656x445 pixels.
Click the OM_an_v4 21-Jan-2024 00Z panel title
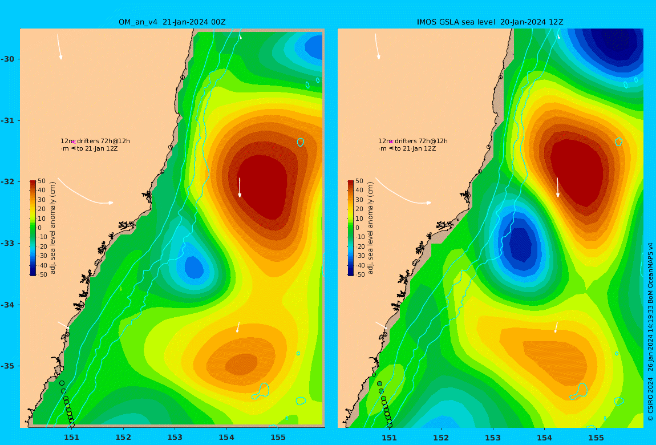point(172,22)
